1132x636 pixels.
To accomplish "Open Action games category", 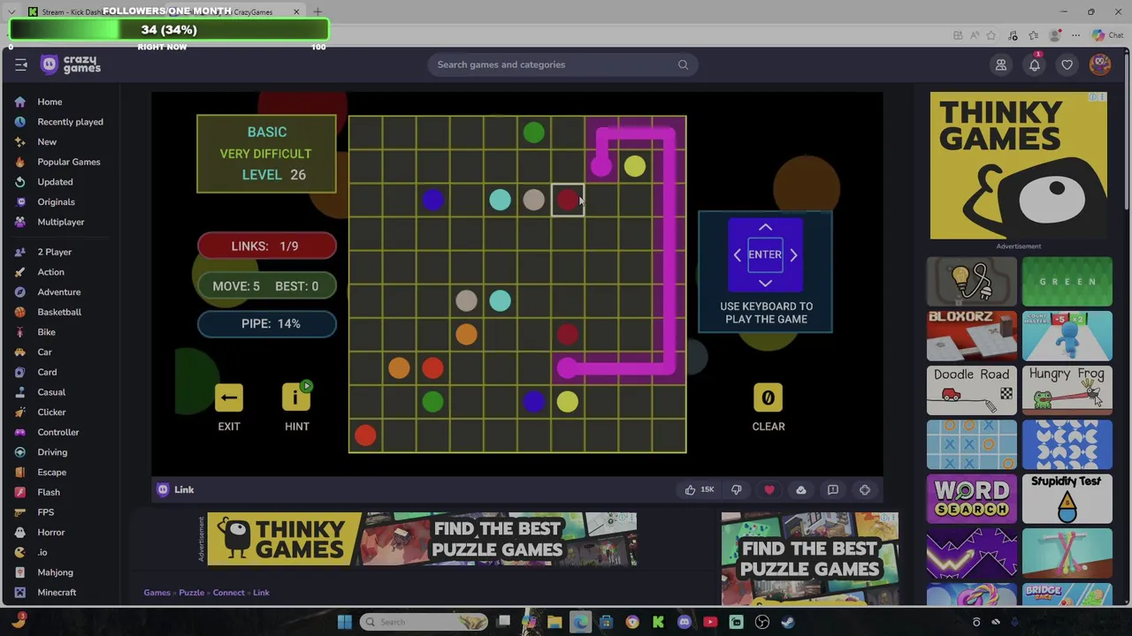I will (50, 272).
